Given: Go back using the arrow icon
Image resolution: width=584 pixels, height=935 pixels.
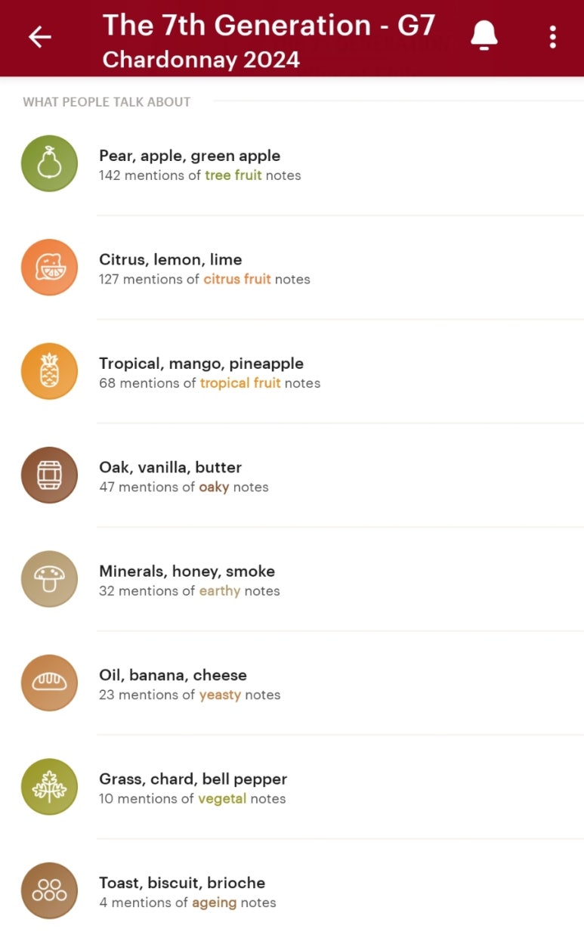Looking at the screenshot, I should tap(39, 36).
